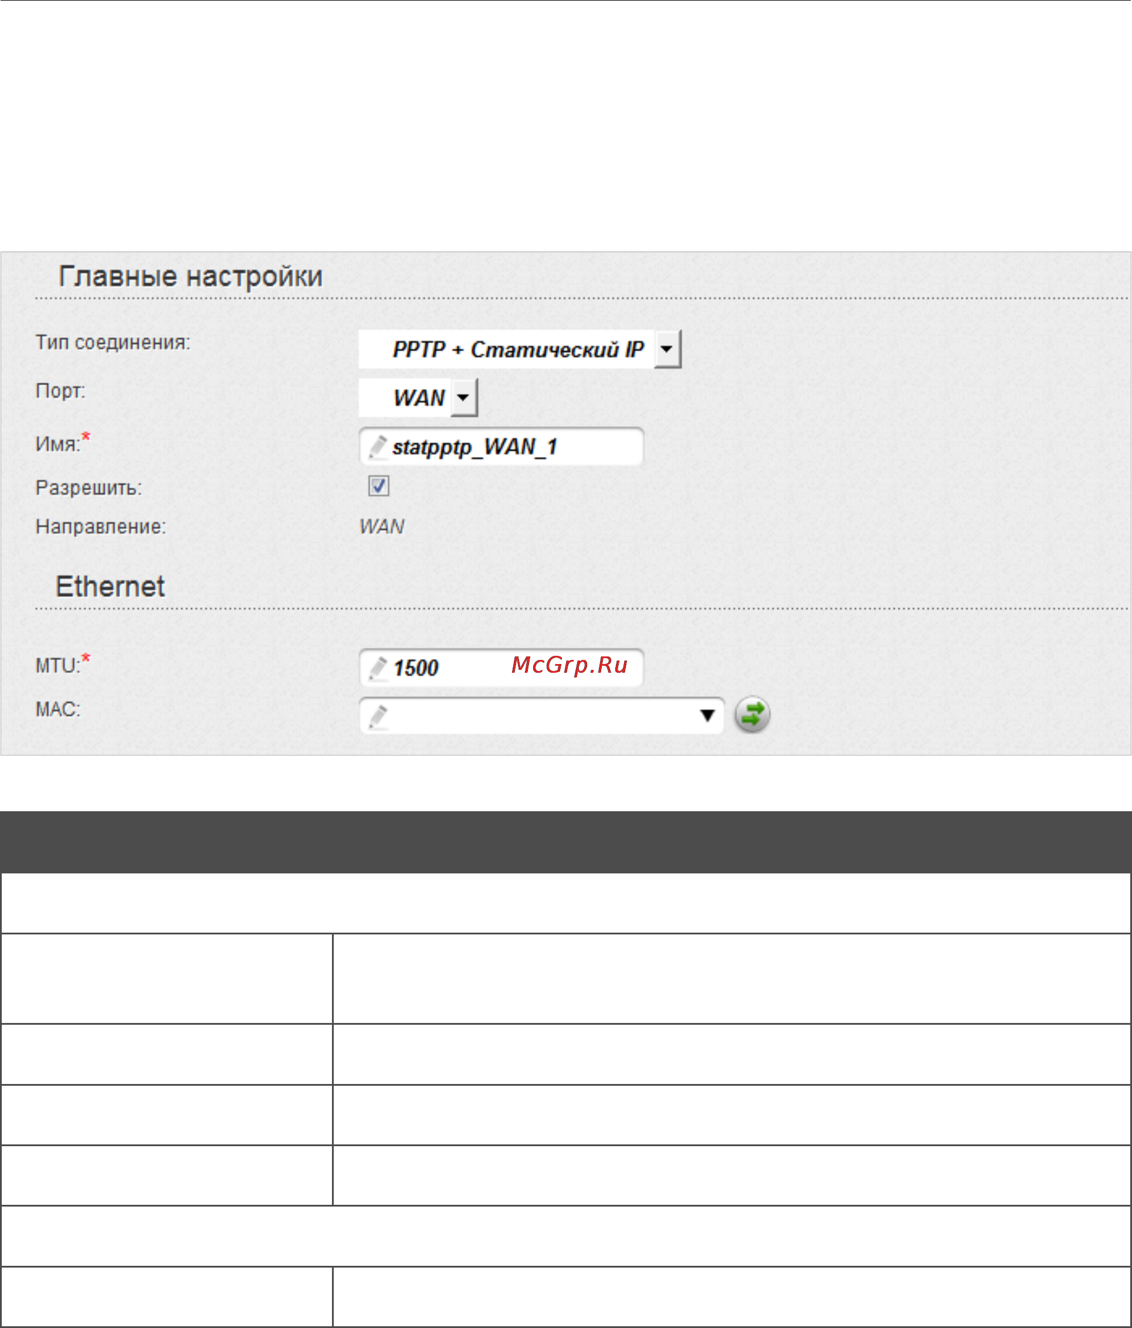Expand the MAC address combo arrow
This screenshot has width=1132, height=1328.
tap(708, 715)
